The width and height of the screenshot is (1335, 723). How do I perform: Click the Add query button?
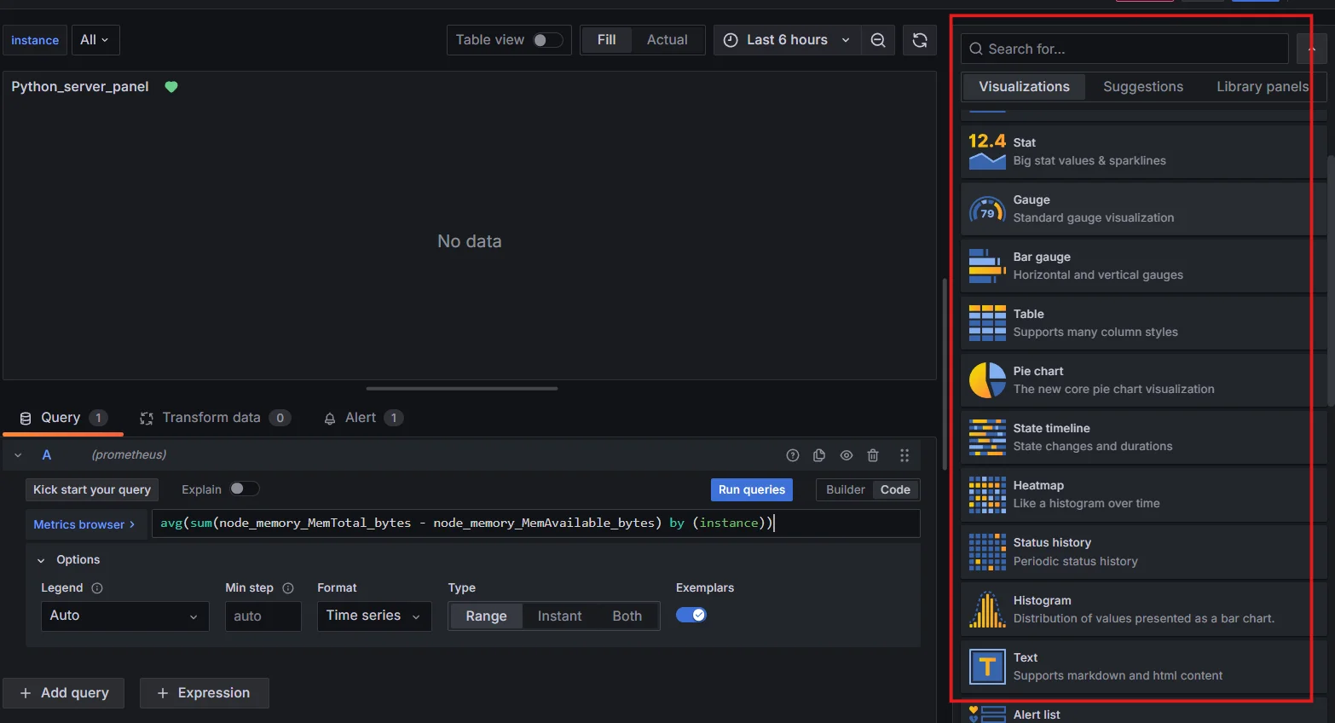[x=64, y=693]
